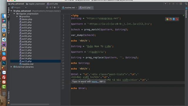Screen dimensions: 188x106
Task: Close the ex15.php tab
Action: [x=92, y=8]
